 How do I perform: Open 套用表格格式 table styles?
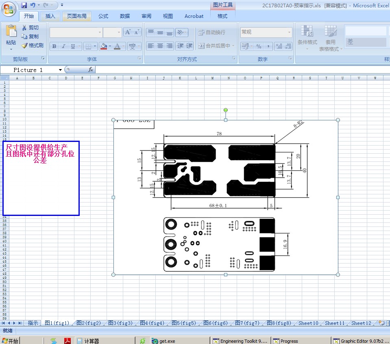point(330,38)
